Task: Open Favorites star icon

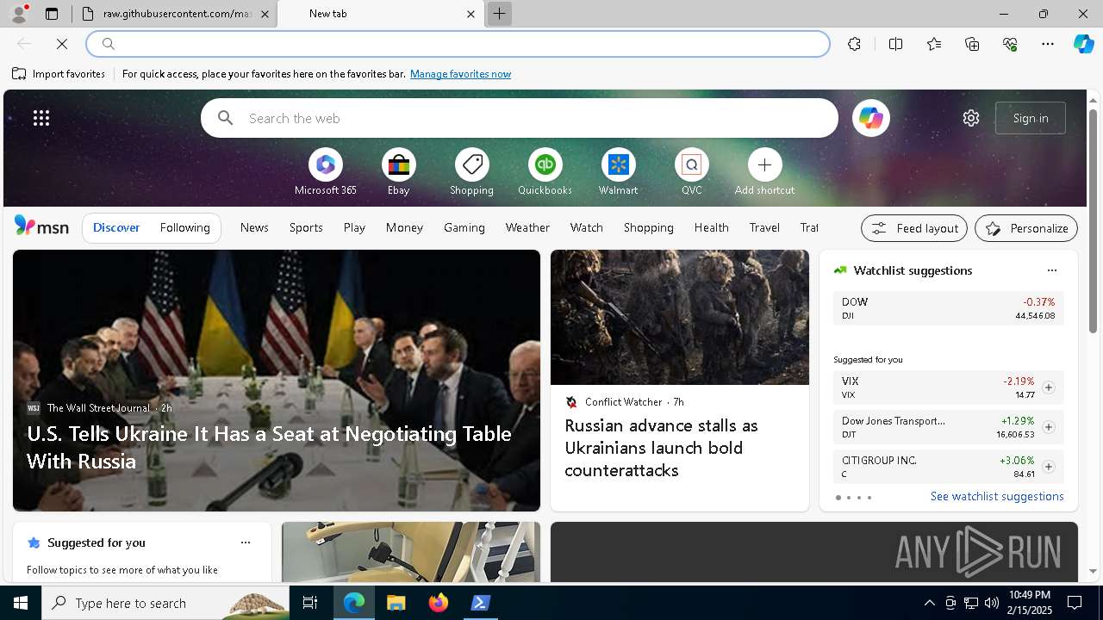Action: pos(934,44)
